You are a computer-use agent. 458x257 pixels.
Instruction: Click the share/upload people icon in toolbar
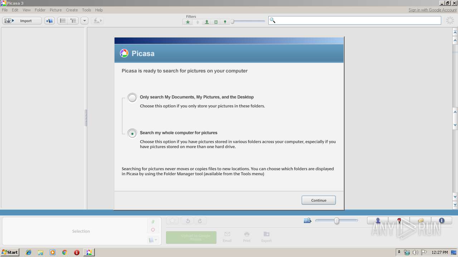point(97,21)
